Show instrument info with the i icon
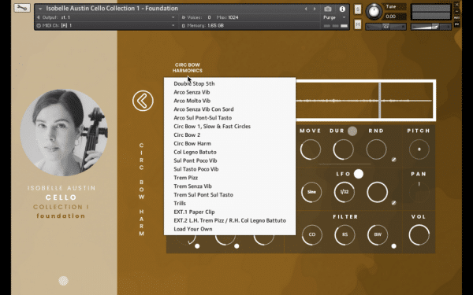473x295 pixels. tap(342, 9)
